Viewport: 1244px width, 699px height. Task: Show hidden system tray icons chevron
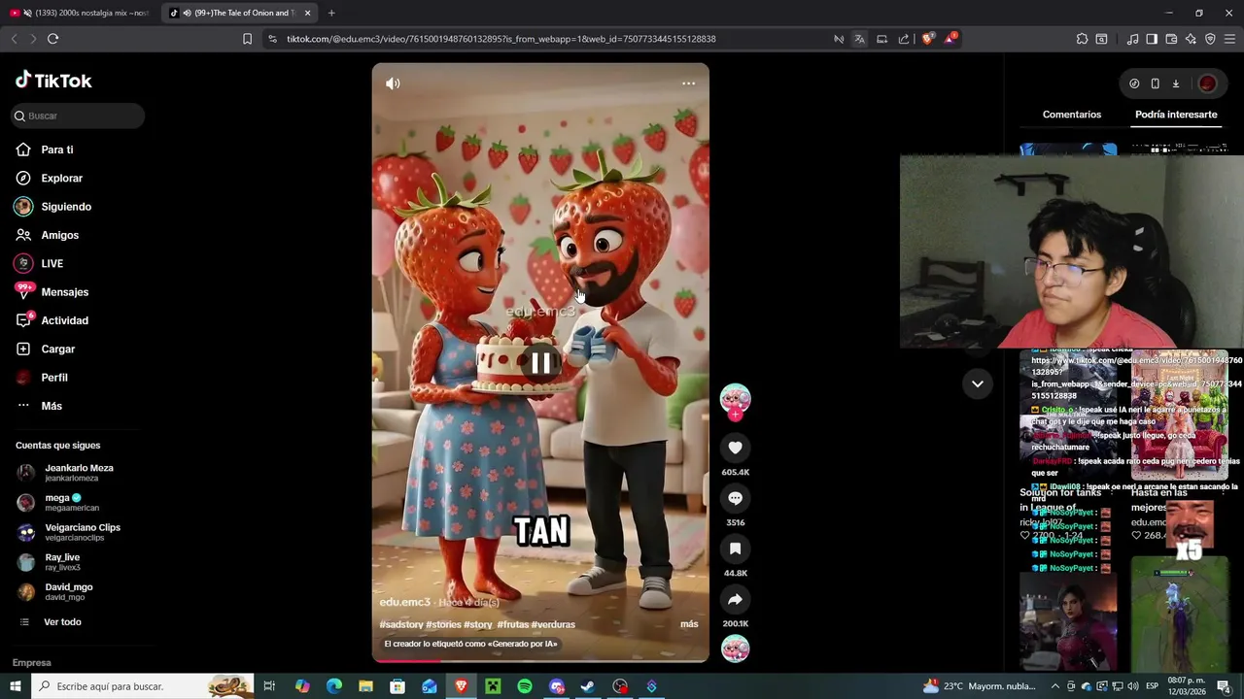(1055, 686)
